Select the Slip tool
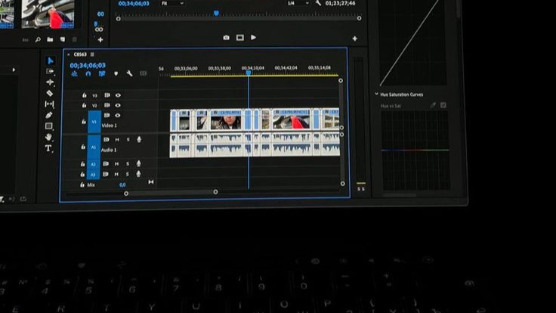Screen dimensions: 556x313 [x=49, y=104]
